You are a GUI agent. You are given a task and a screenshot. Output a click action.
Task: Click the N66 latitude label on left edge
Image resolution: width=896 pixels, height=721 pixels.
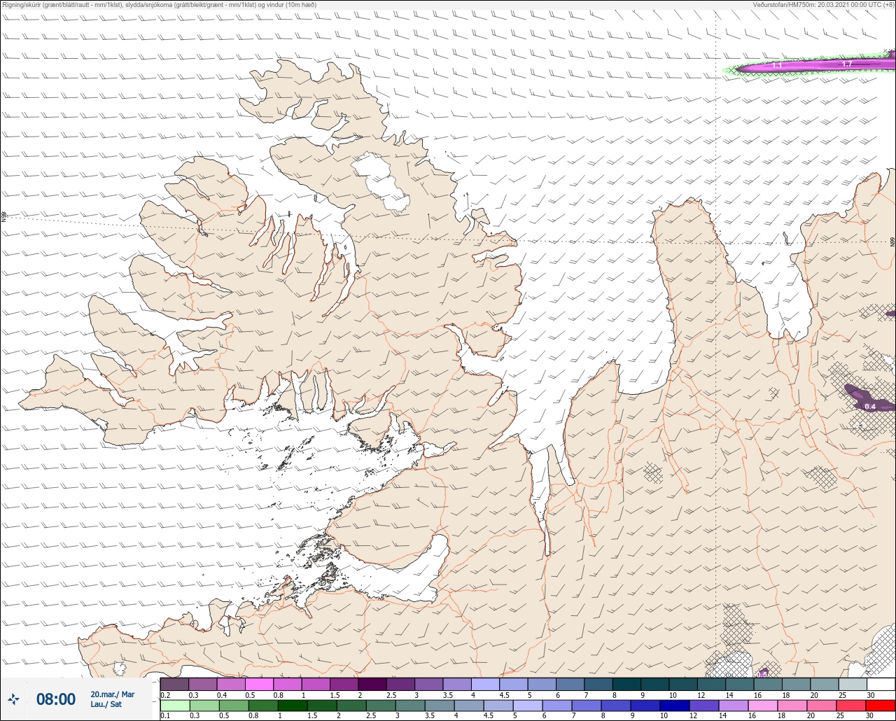click(3, 218)
